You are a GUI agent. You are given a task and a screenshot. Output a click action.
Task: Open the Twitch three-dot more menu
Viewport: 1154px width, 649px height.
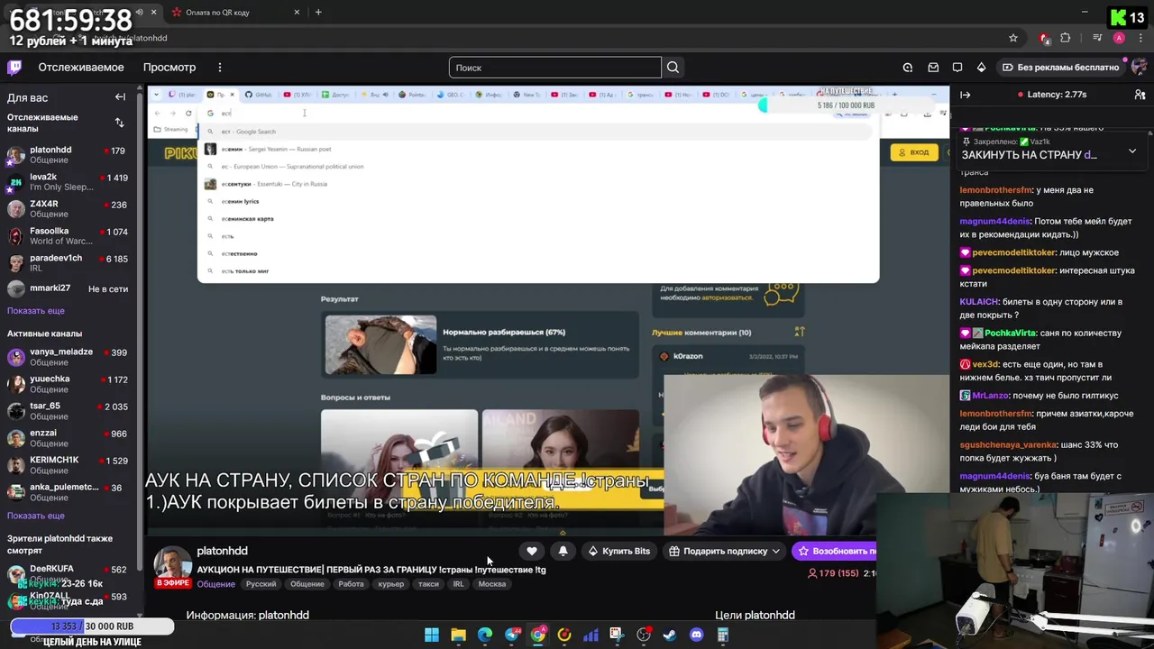[x=219, y=68]
